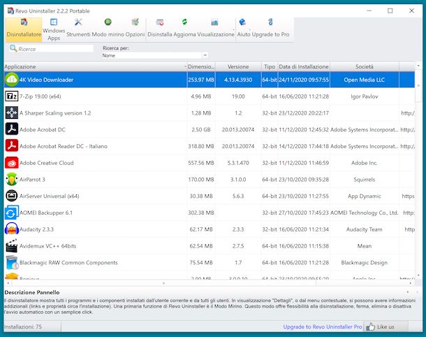Click the Like us button text
This screenshot has height=337, width=426.
[385, 327]
